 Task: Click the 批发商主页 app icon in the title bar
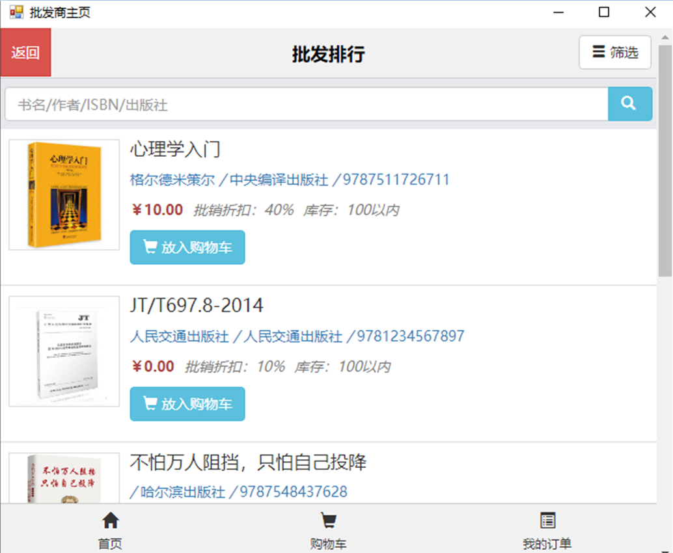pos(16,12)
